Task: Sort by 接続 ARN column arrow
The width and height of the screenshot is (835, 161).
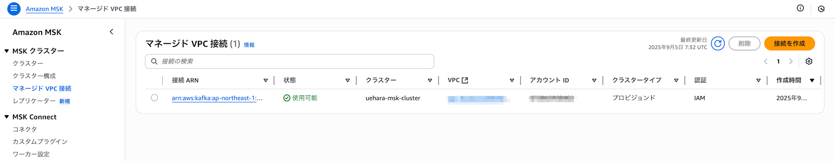Action: (x=266, y=80)
